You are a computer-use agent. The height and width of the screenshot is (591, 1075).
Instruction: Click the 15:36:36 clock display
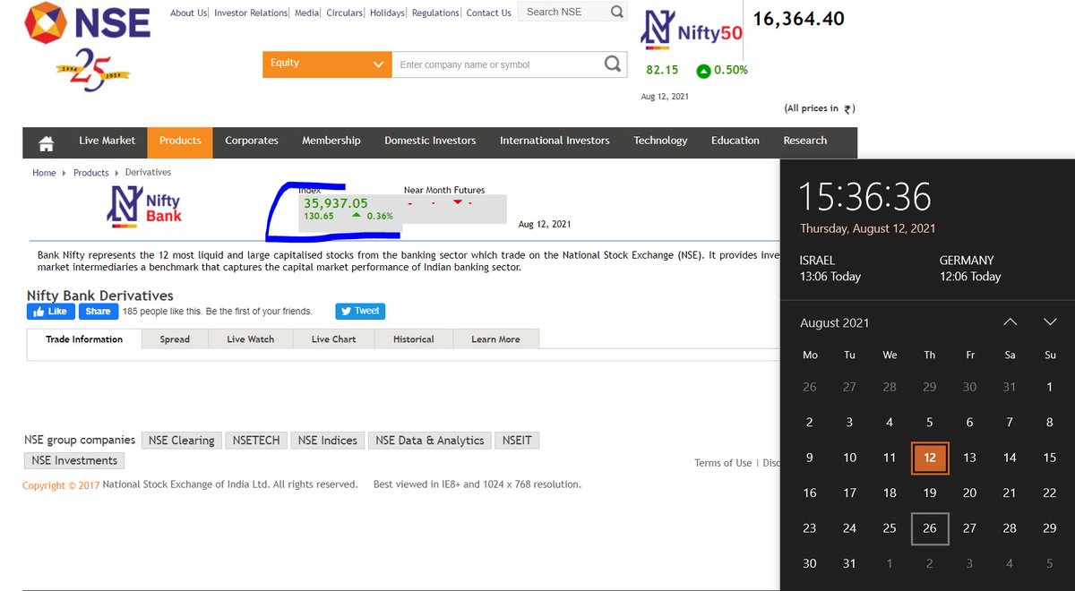pos(865,197)
